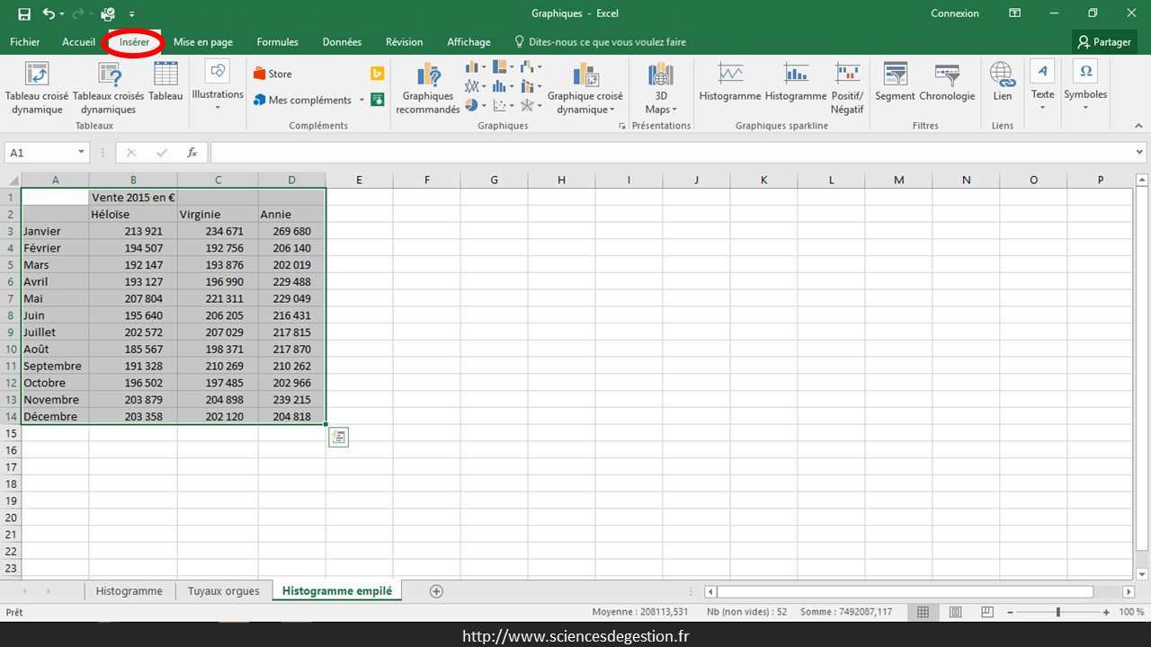Switch to Normal view in status bar
The height and width of the screenshot is (647, 1151).
point(923,612)
